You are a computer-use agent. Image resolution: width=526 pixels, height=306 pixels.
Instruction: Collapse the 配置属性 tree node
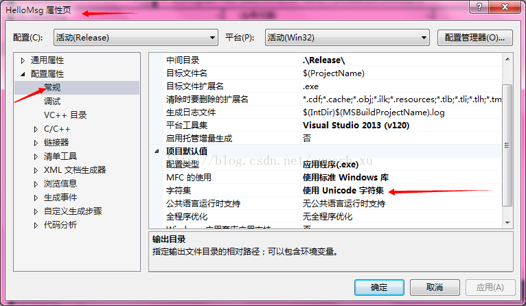click(x=23, y=74)
